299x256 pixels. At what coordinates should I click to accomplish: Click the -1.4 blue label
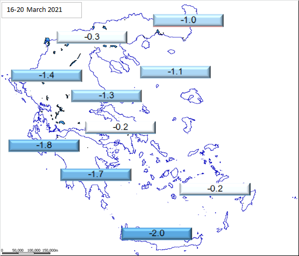tap(47, 76)
